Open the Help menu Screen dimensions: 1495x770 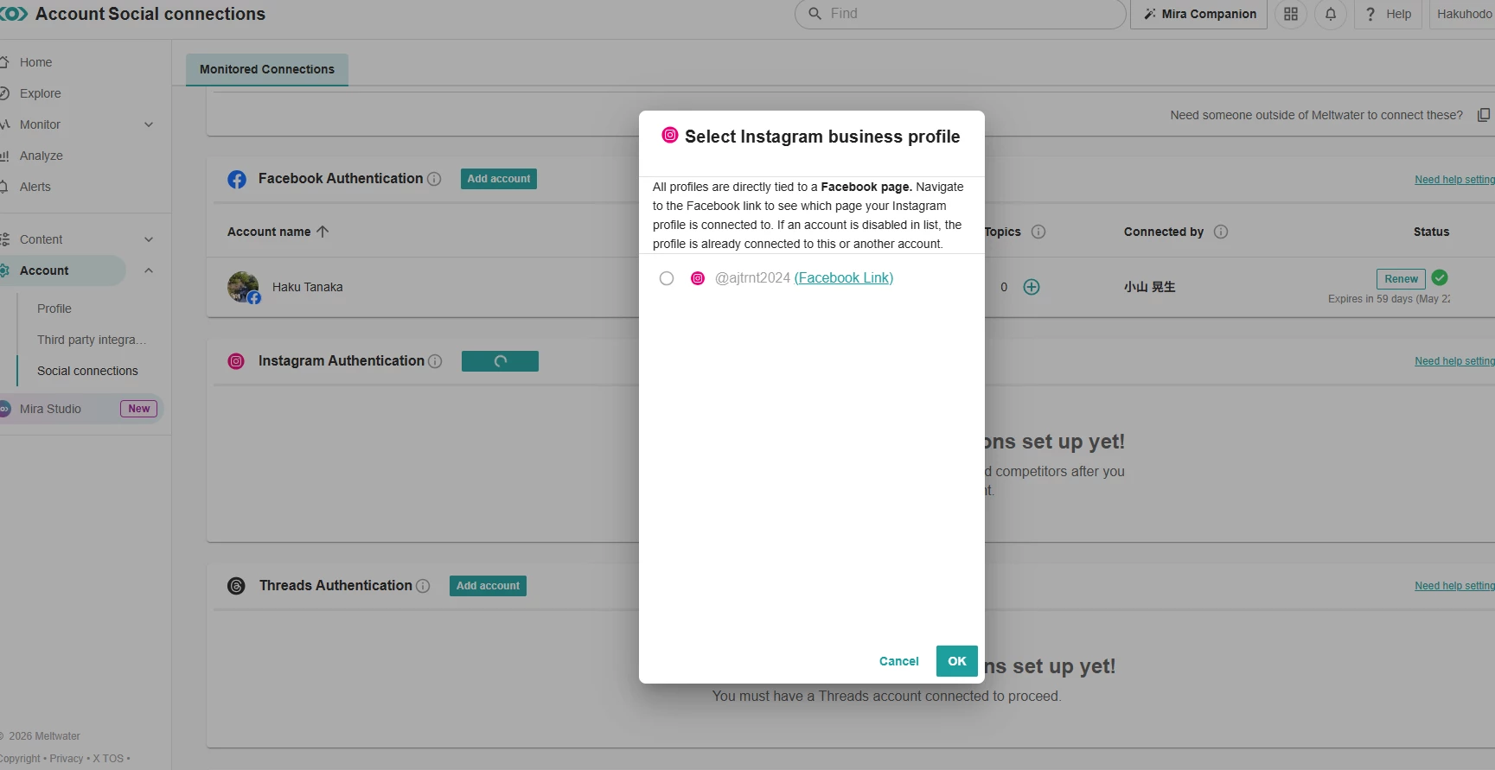(1388, 14)
